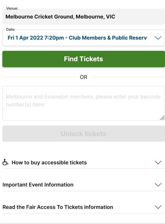Click the chevron arrow in the Date field
The width and height of the screenshot is (165, 224).
[x=158, y=38]
